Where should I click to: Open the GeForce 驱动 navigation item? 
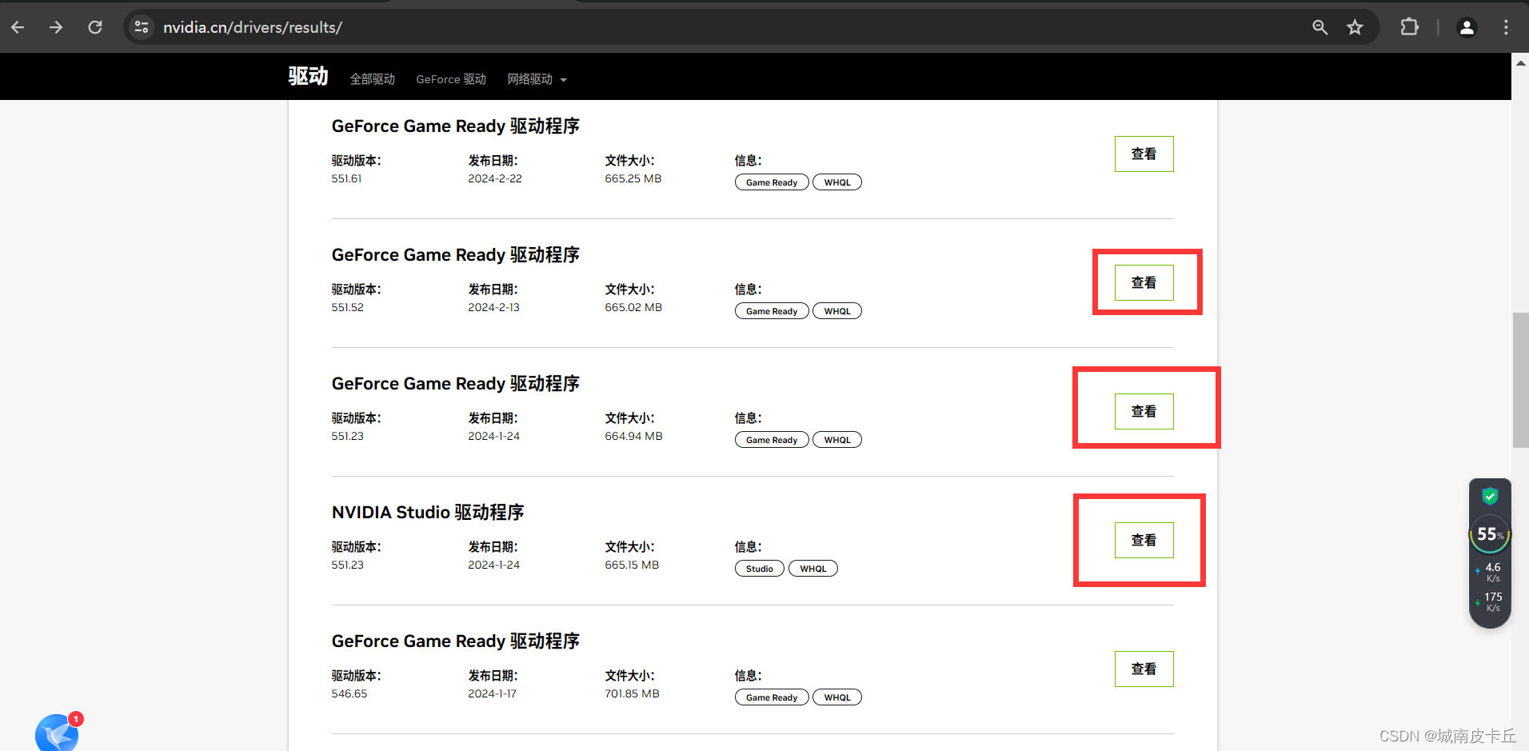pos(451,79)
